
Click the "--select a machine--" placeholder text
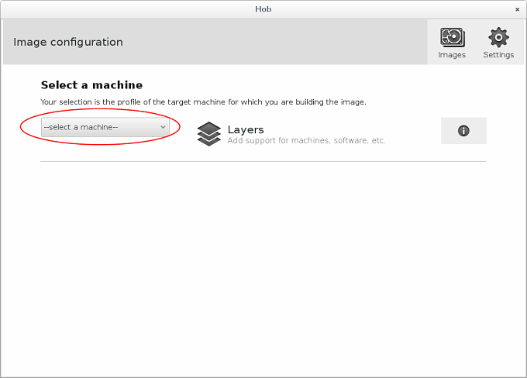tap(81, 127)
